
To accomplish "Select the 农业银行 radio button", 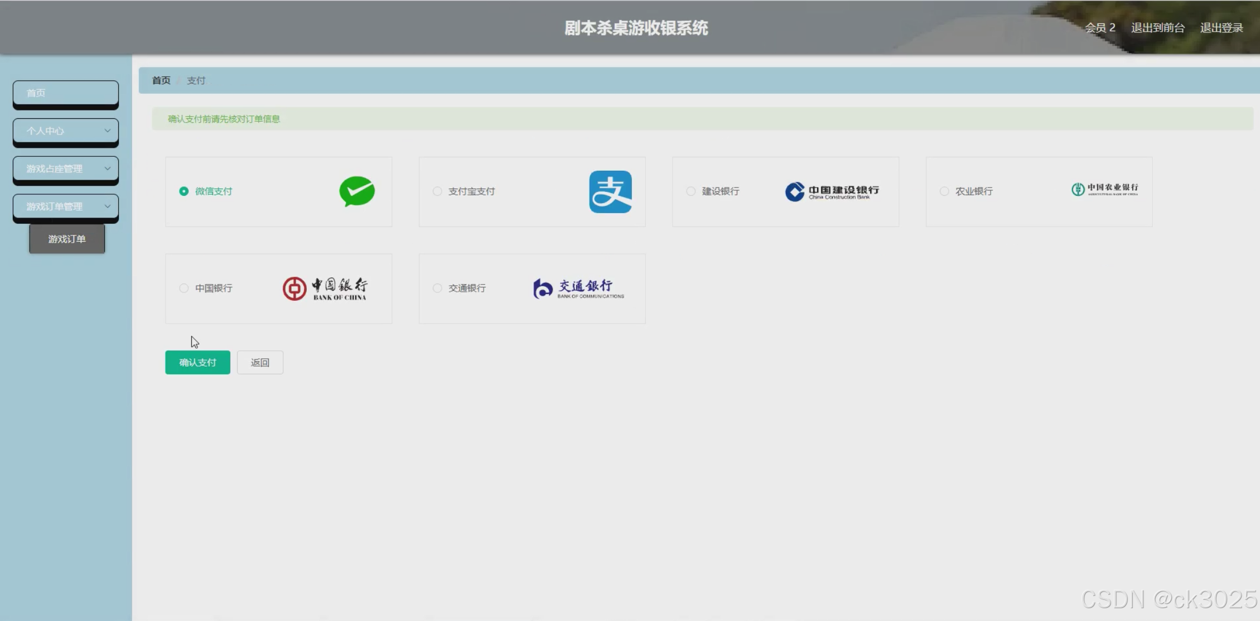I will point(944,191).
